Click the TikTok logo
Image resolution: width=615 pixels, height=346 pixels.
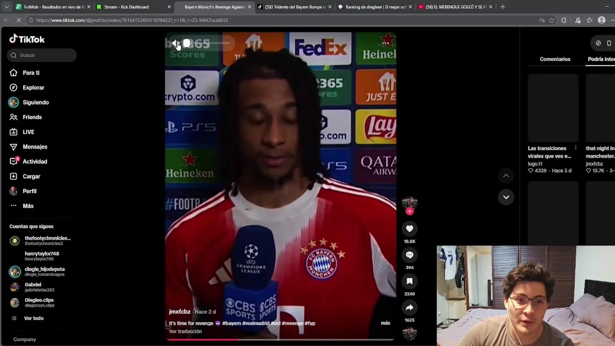tap(27, 39)
